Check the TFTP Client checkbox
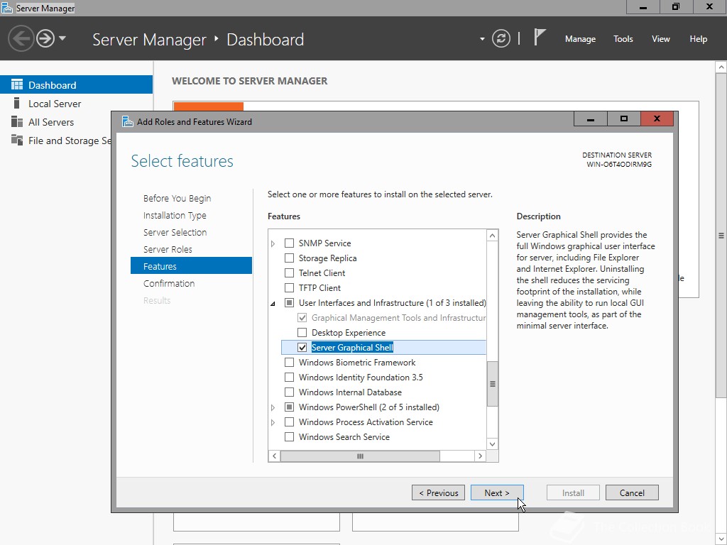 click(290, 287)
